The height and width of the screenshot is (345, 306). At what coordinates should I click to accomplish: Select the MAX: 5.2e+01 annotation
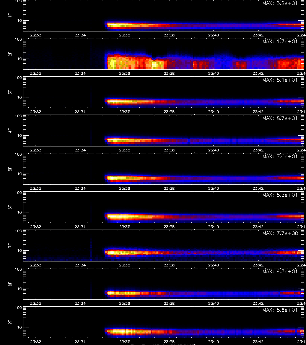[x=280, y=3]
